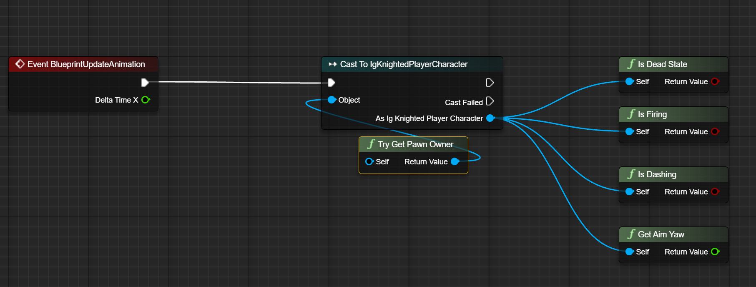The width and height of the screenshot is (756, 287).
Task: Click the Delta Time X green output pin
Action: 146,100
